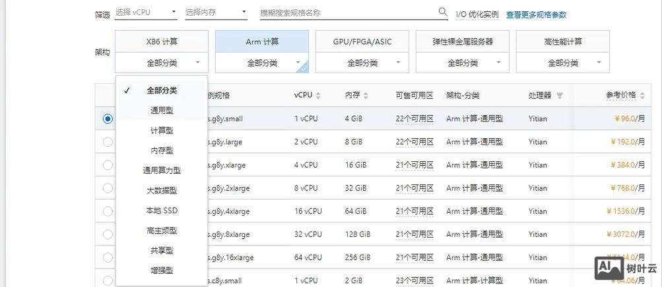Choose 增强型 in the category menu
This screenshot has height=287, width=662.
162,271
